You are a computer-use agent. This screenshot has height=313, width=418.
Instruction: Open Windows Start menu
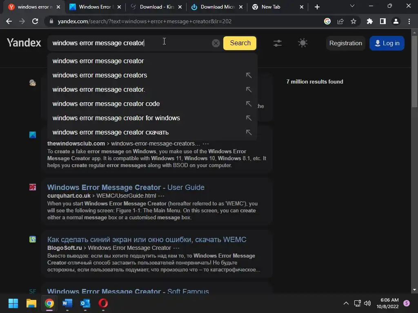(13, 303)
